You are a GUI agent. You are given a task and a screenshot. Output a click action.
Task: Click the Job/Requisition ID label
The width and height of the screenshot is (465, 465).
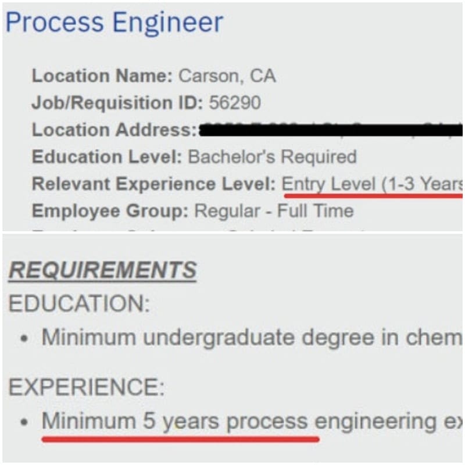pyautogui.click(x=117, y=103)
